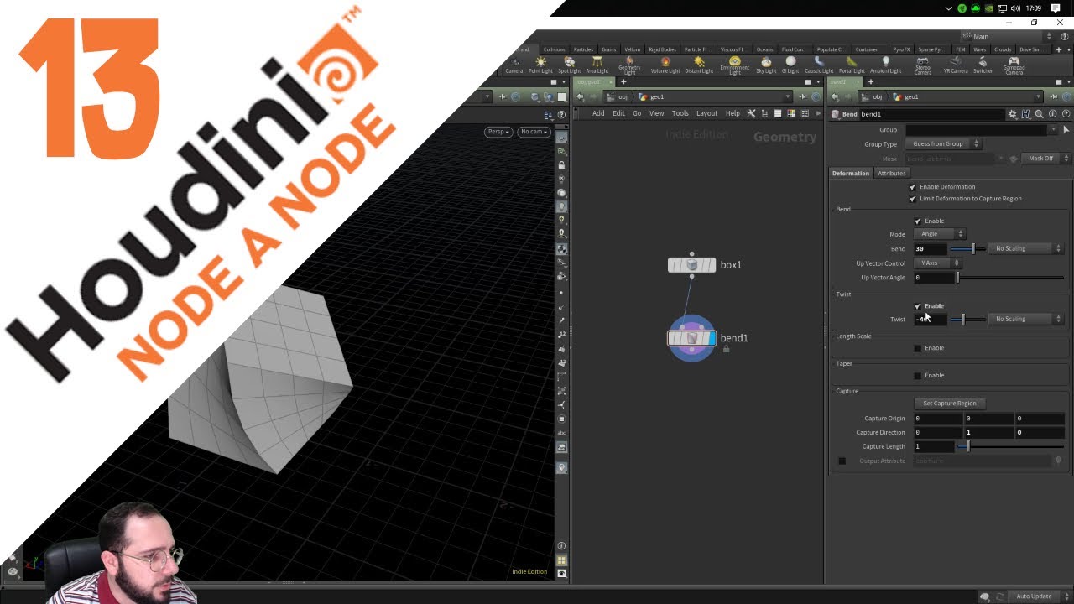This screenshot has width=1074, height=604.
Task: Enable the Length Scale checkbox
Action: pos(917,348)
